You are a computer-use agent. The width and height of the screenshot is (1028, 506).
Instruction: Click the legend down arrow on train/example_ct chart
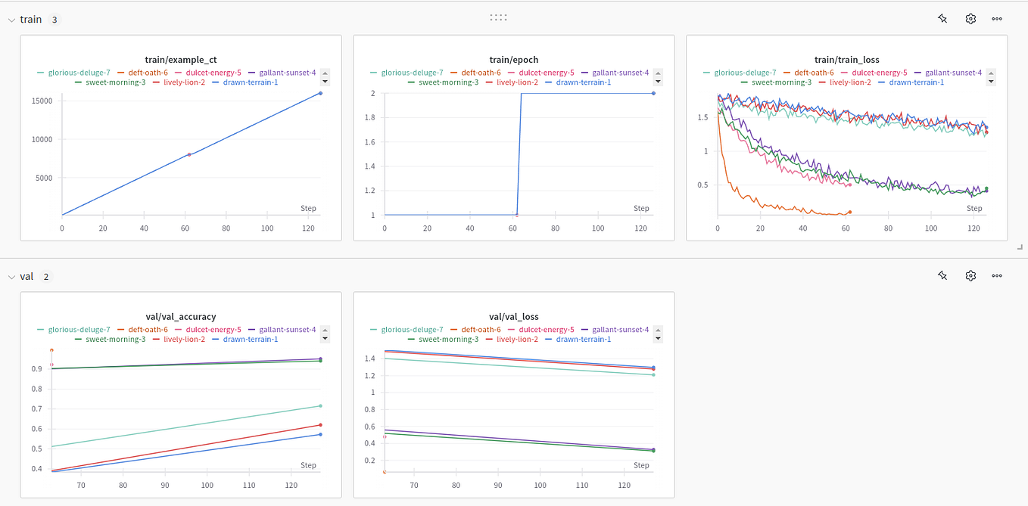(x=325, y=83)
